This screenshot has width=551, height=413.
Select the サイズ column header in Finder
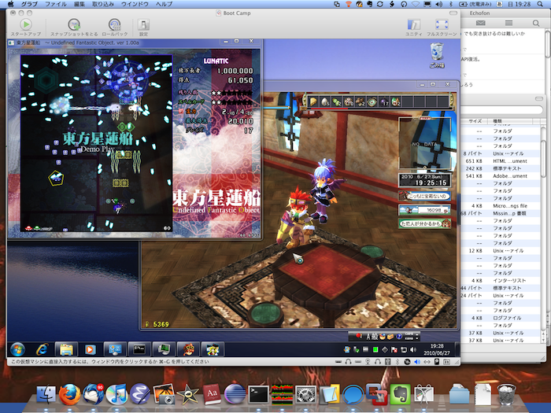pyautogui.click(x=475, y=121)
